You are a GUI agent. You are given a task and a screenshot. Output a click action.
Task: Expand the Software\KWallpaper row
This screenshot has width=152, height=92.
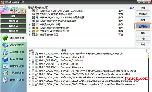[29, 67]
